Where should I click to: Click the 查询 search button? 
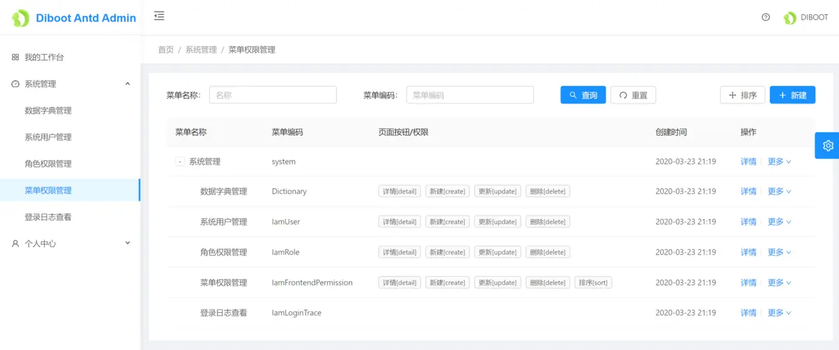[583, 95]
